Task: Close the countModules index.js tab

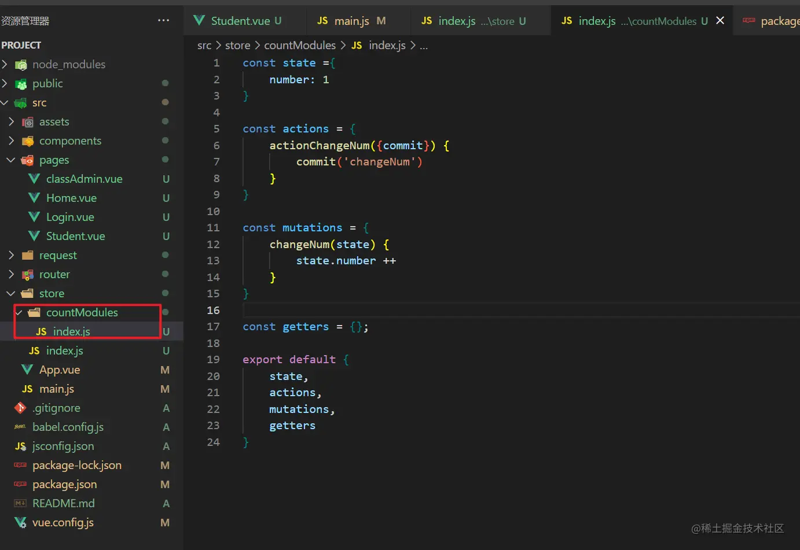Action: tap(720, 20)
